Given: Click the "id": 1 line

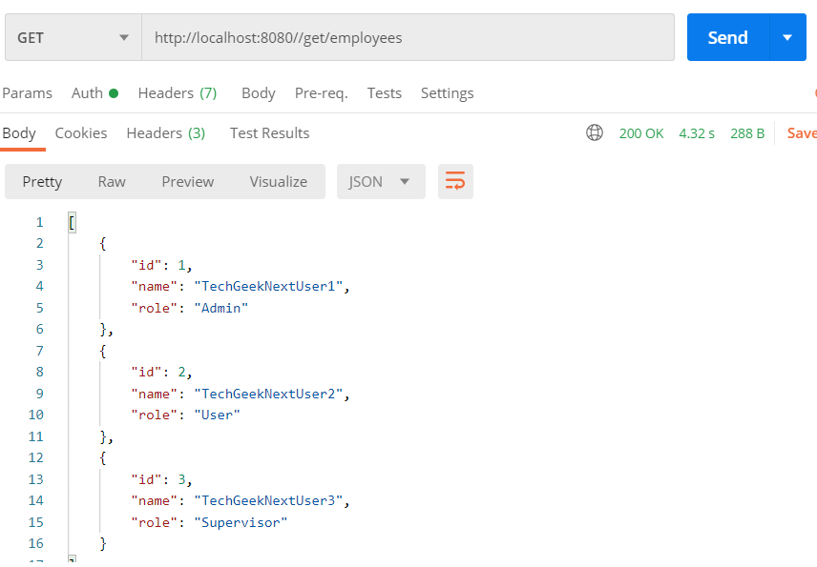Looking at the screenshot, I should pos(161,265).
